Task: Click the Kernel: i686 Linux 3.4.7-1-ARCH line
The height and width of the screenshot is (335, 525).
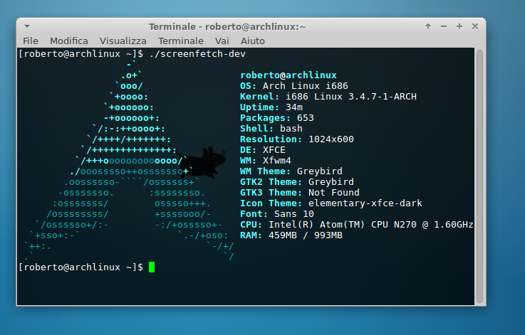Action: (328, 97)
